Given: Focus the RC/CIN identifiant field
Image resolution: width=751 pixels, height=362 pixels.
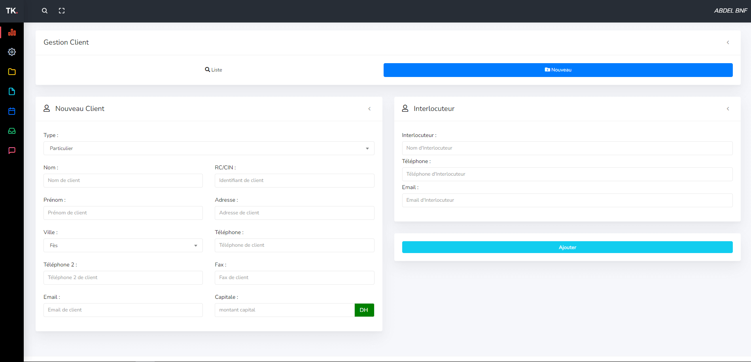Looking at the screenshot, I should point(295,180).
